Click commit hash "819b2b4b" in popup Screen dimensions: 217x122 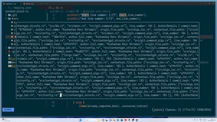point(25,29)
